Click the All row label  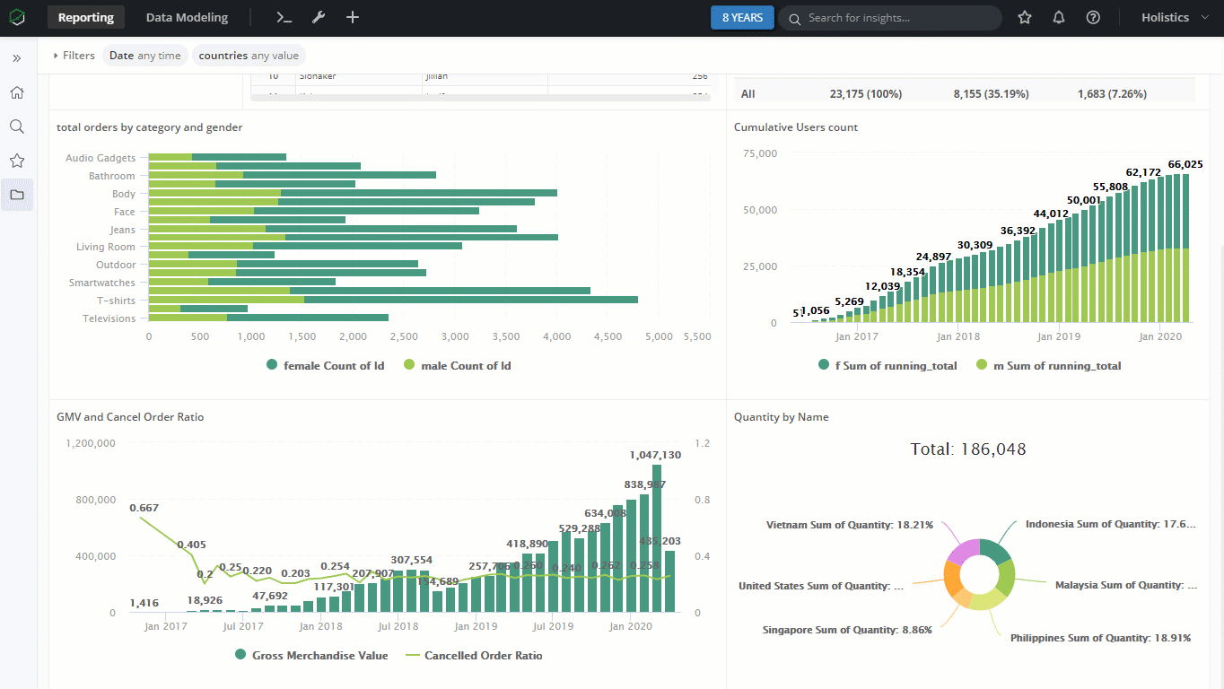(x=748, y=93)
